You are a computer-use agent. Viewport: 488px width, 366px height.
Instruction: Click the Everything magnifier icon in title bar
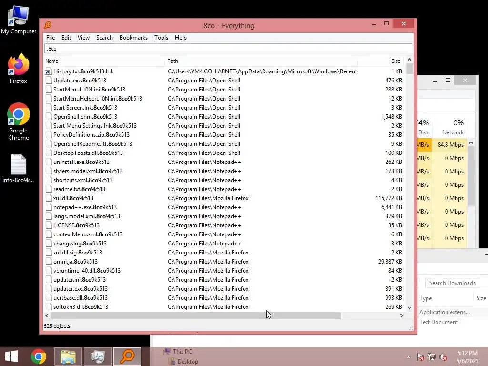tap(48, 25)
